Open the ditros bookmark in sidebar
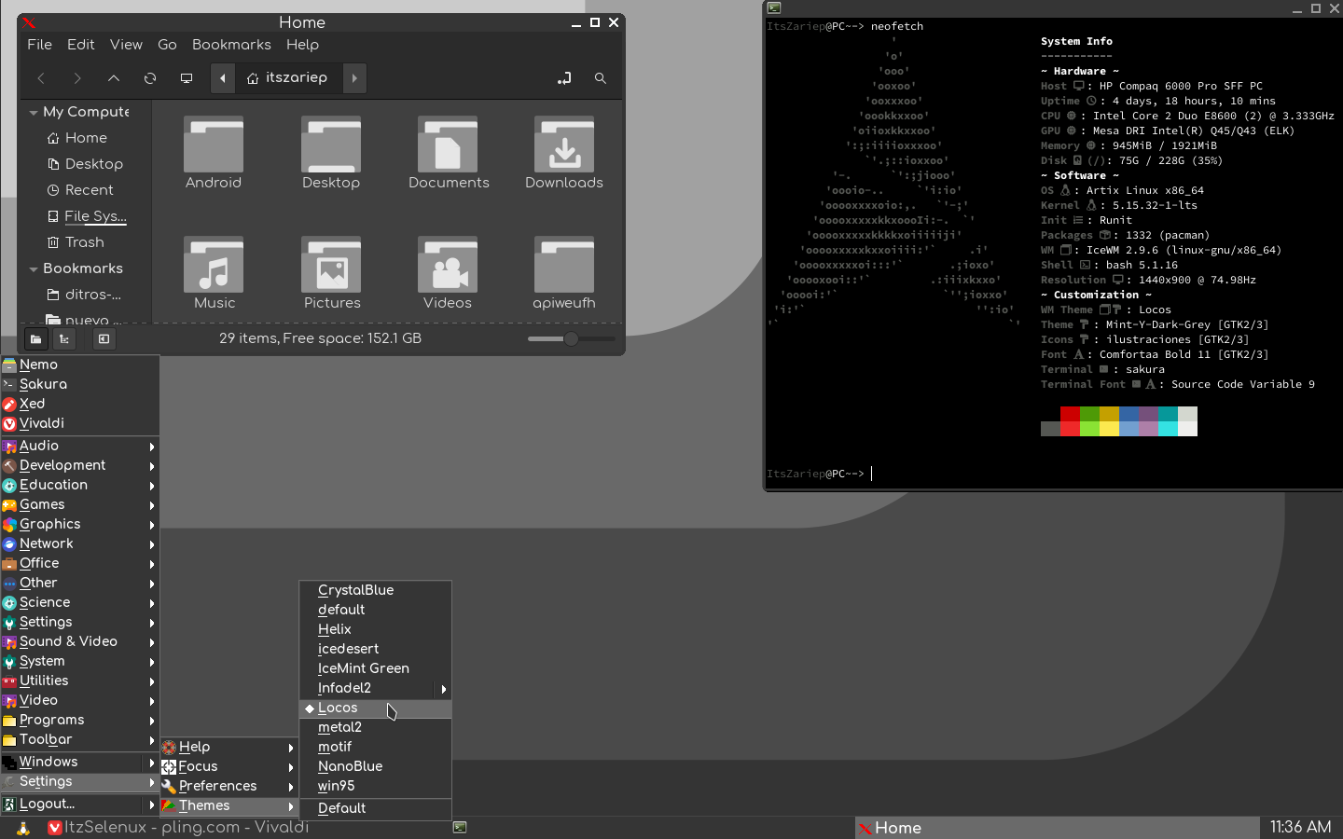Screen dimensions: 1343x839 click(92, 295)
